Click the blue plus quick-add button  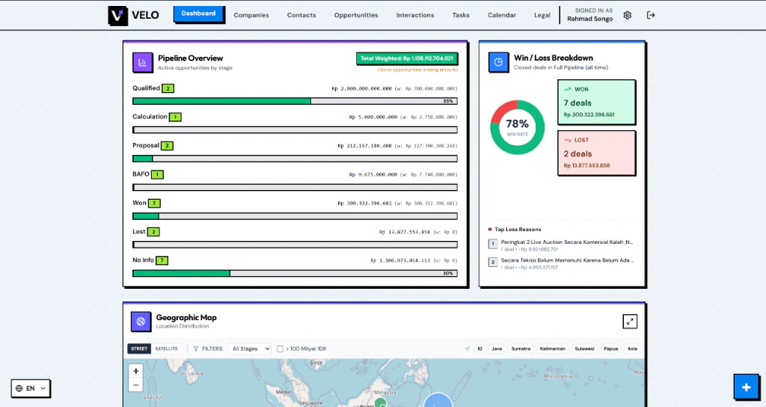(x=746, y=388)
